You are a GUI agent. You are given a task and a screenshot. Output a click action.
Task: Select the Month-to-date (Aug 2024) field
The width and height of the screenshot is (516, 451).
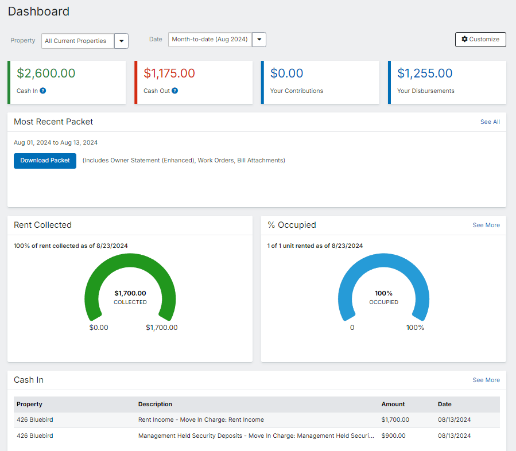pyautogui.click(x=209, y=40)
